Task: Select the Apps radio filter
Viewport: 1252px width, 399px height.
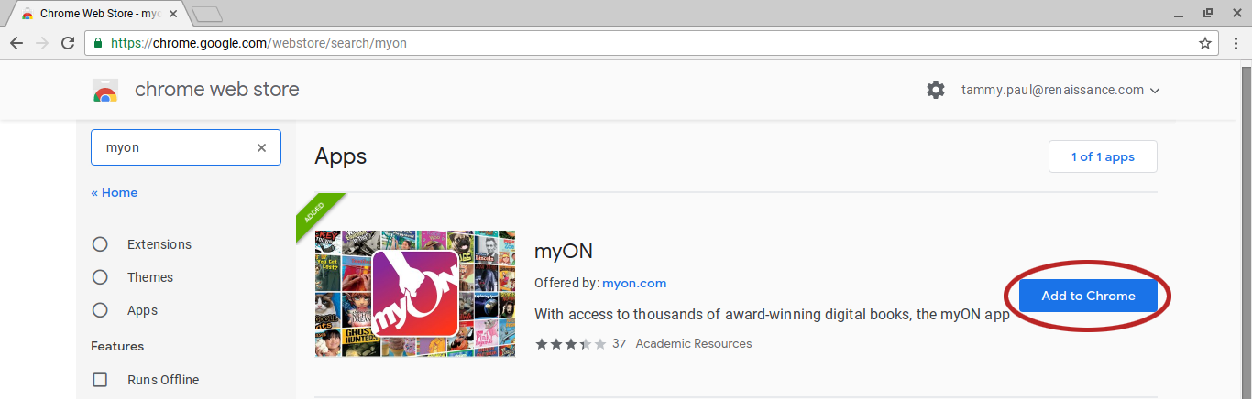Action: point(101,310)
